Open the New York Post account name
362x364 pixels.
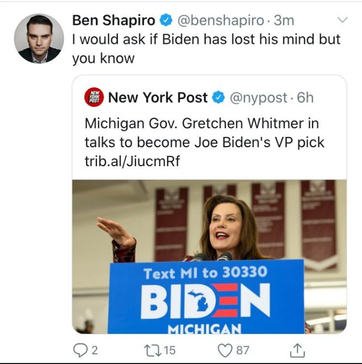(158, 97)
